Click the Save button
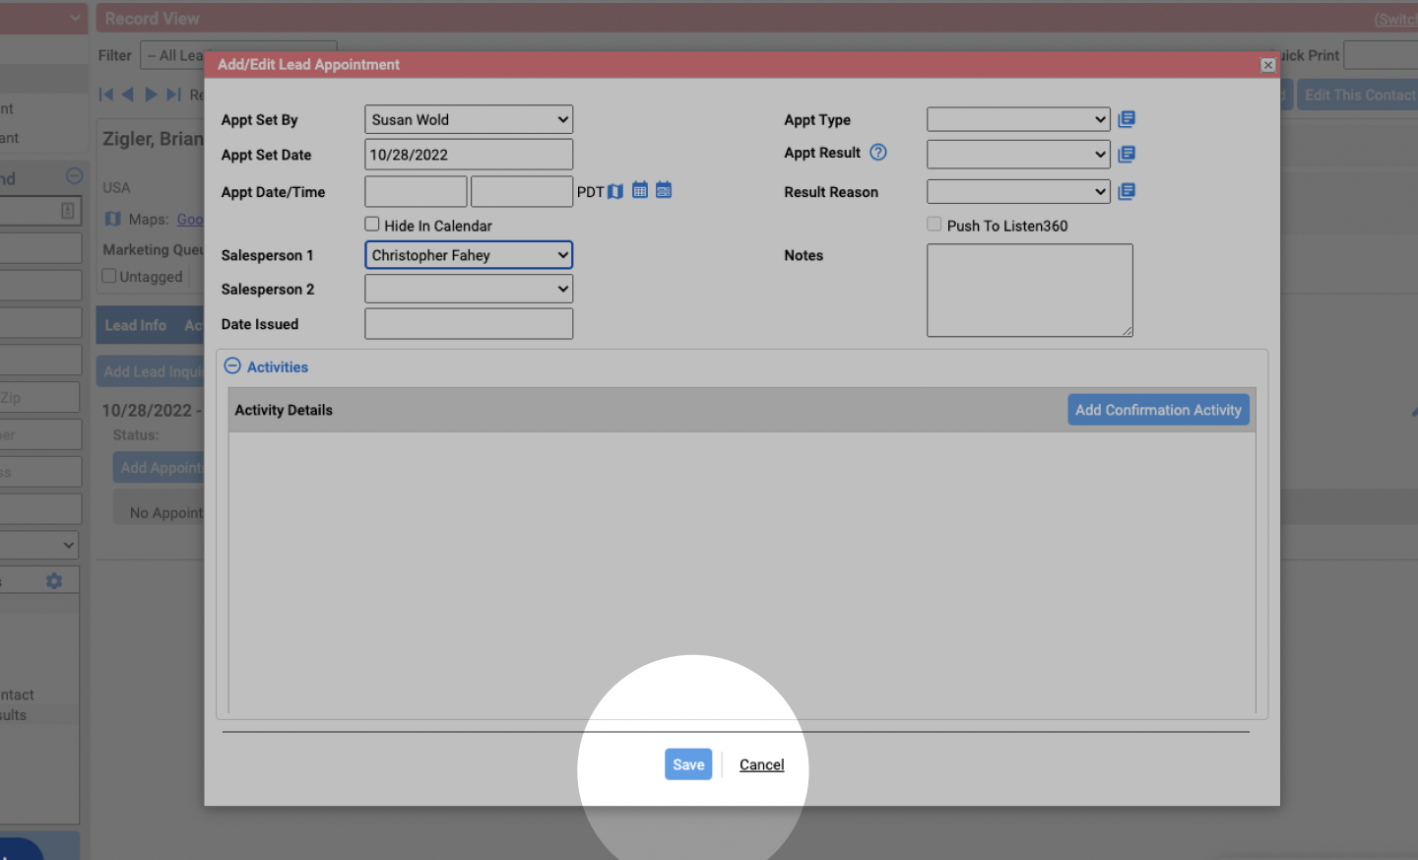1418x860 pixels. click(x=688, y=764)
